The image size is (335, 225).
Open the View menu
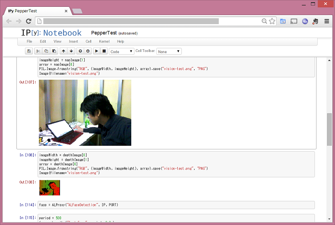(57, 41)
